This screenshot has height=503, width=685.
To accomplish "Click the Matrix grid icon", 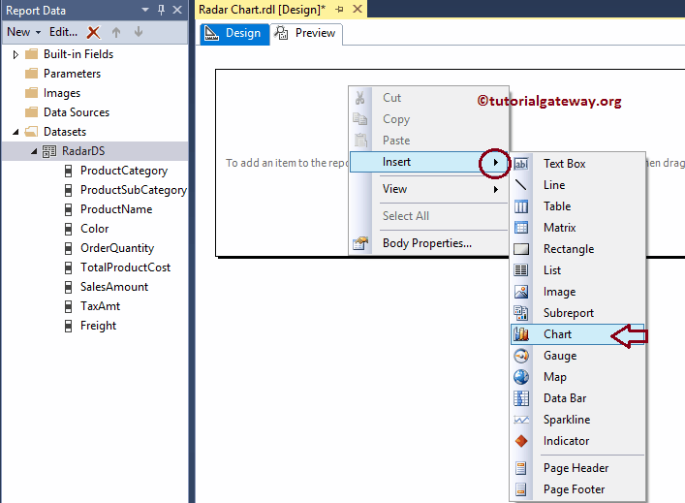I will [x=520, y=228].
